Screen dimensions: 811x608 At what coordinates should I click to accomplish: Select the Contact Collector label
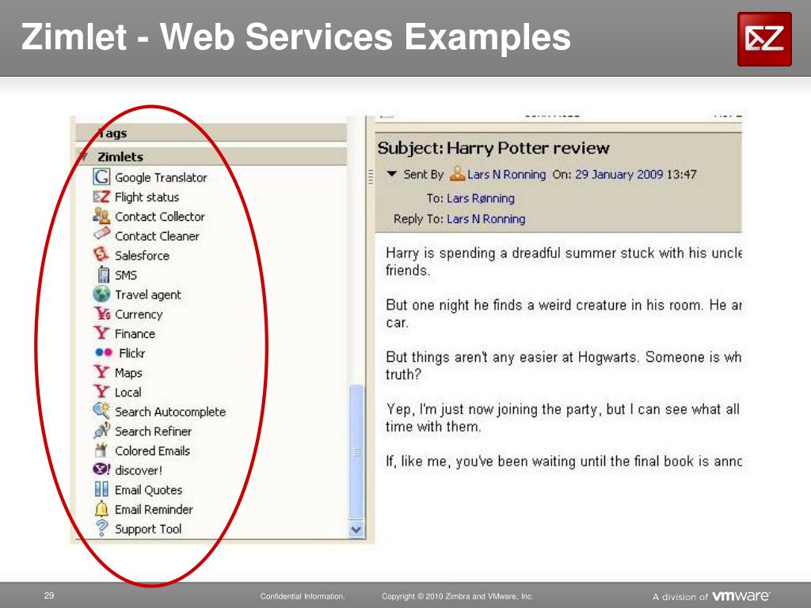[160, 217]
